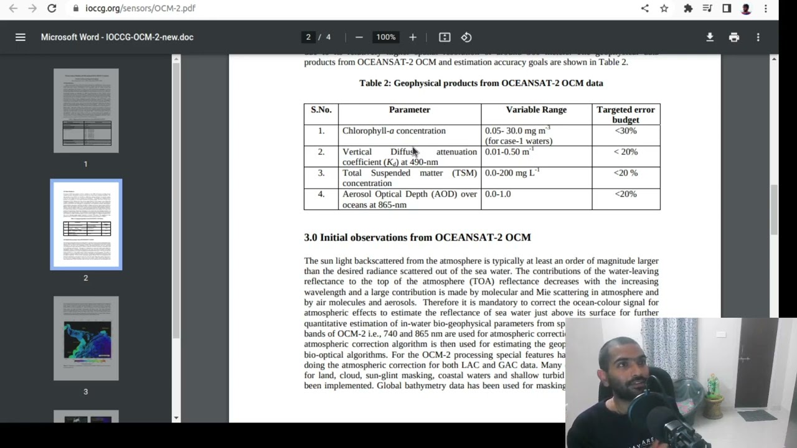797x448 pixels.
Task: Click the 'Table 2: Geophysical products' caption
Action: point(481,83)
